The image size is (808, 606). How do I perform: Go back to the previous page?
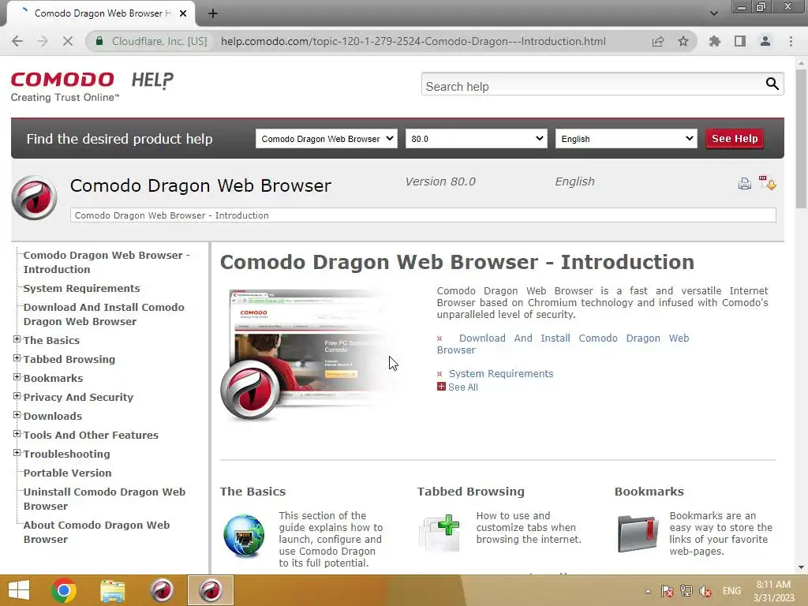click(17, 41)
